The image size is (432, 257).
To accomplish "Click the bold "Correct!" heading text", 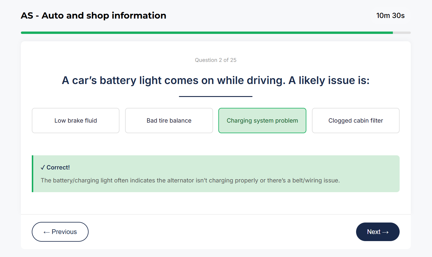I will (x=58, y=167).
